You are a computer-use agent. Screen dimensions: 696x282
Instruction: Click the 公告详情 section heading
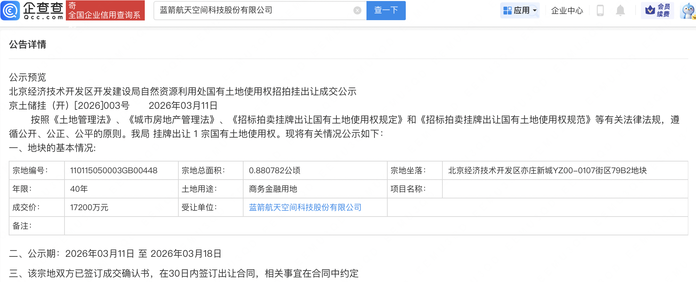[x=28, y=44]
